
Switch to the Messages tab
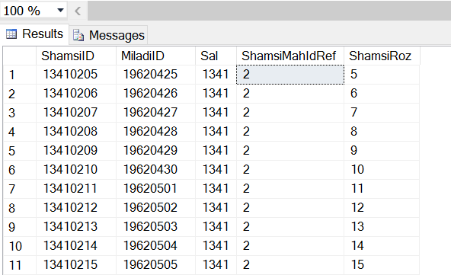point(109,35)
